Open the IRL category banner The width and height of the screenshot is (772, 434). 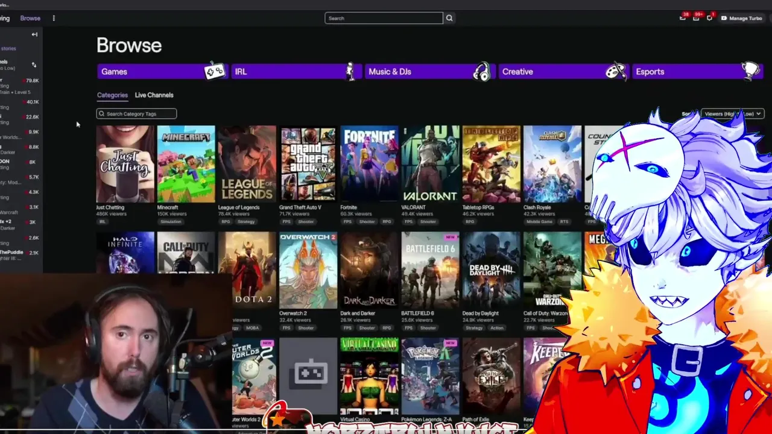[296, 72]
